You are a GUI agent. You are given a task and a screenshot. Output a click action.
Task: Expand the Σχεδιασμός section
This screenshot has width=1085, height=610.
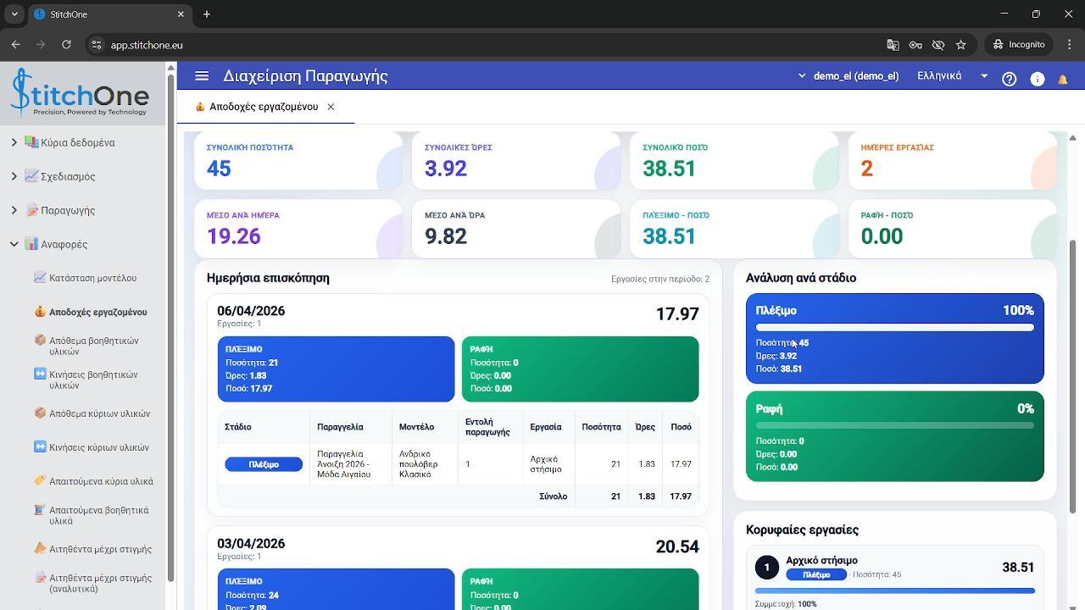tap(14, 176)
